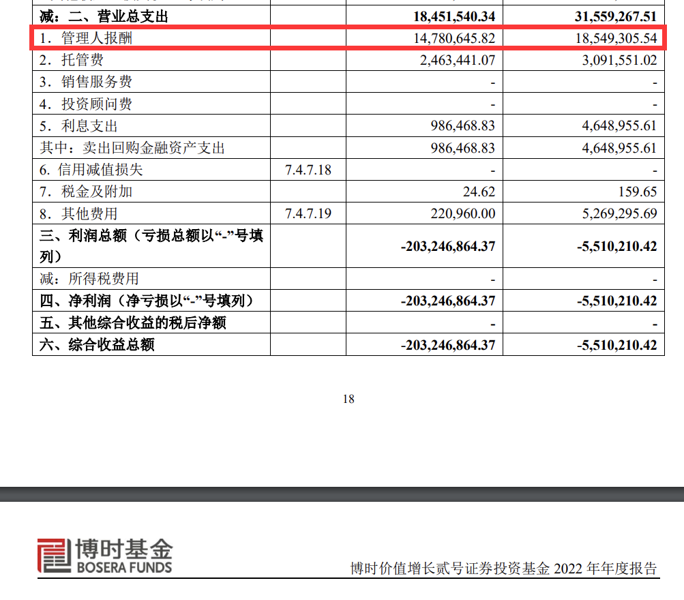
Task: Select the heading 三、利润总额
Action: [x=151, y=246]
